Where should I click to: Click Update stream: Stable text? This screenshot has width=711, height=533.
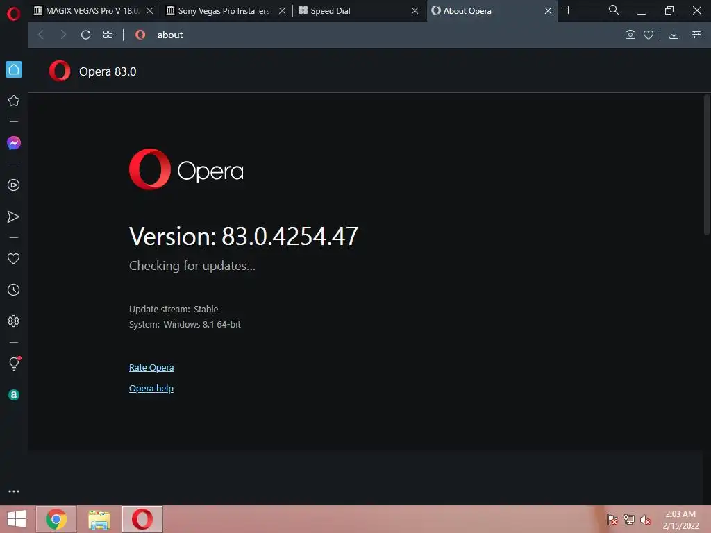click(x=174, y=309)
